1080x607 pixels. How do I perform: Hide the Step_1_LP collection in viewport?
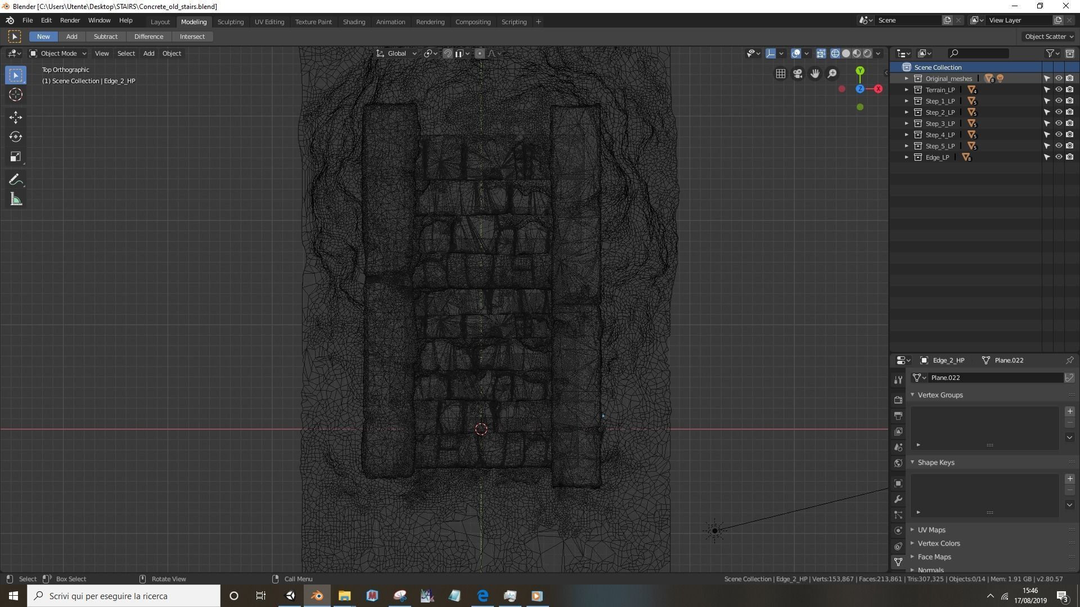pos(1058,101)
